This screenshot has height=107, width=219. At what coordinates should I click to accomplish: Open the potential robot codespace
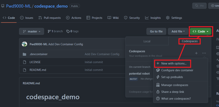click(x=139, y=74)
